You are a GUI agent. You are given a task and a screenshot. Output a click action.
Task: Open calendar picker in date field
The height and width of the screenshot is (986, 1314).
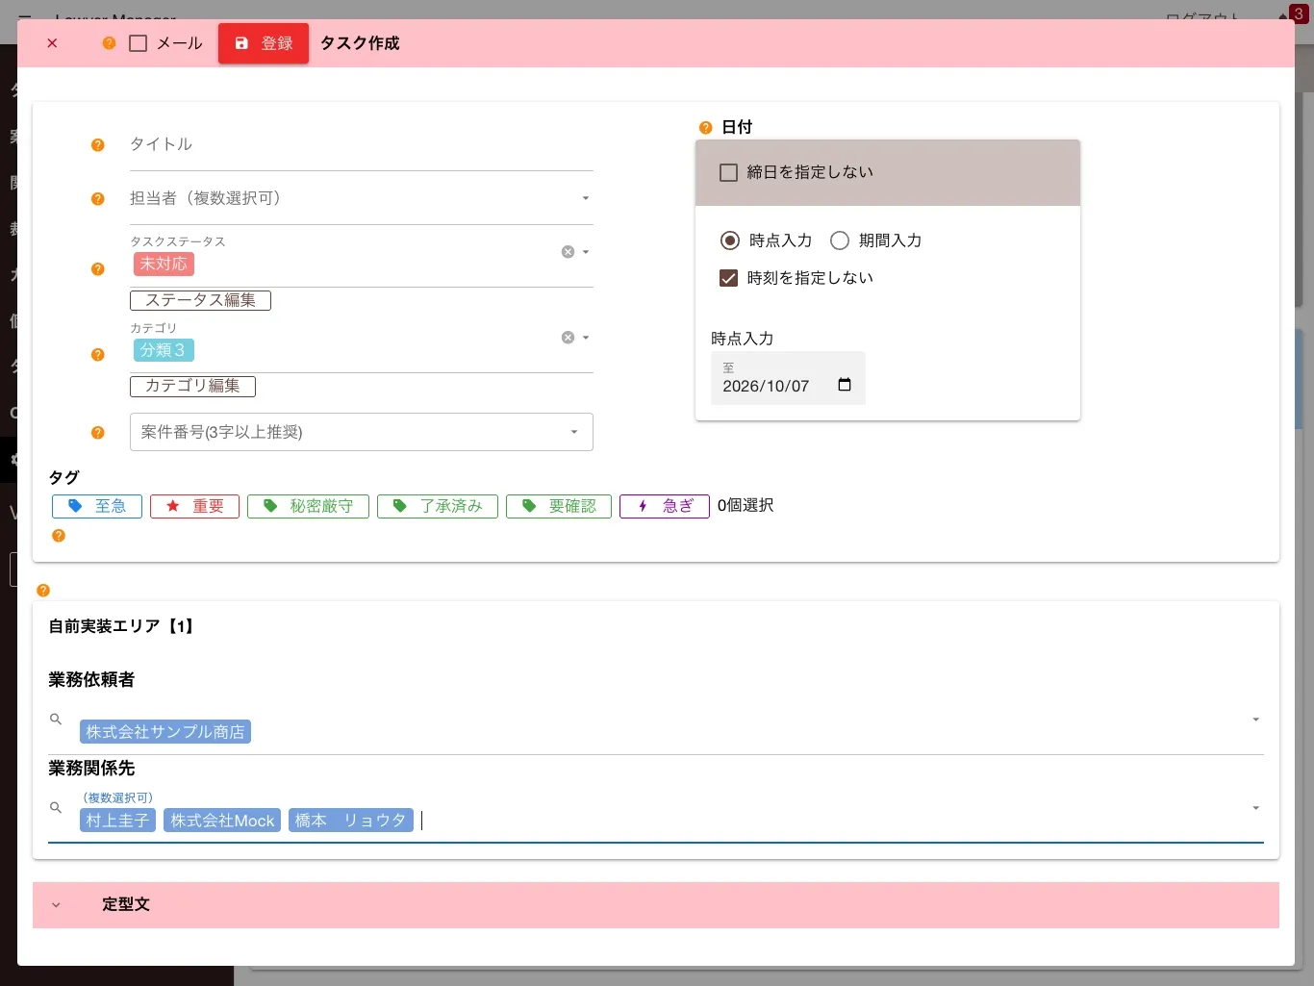845,385
